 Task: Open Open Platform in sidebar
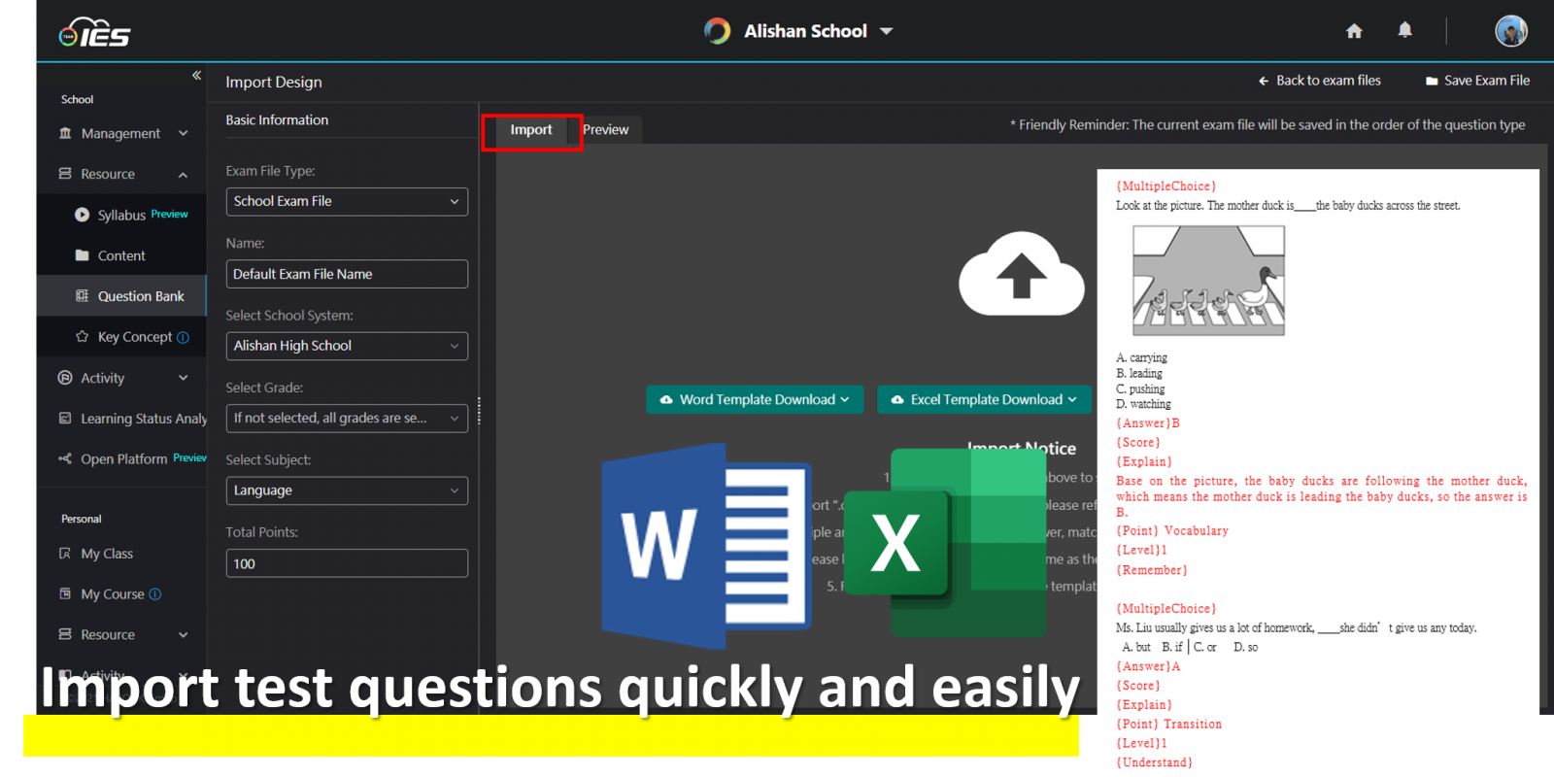[x=124, y=459]
